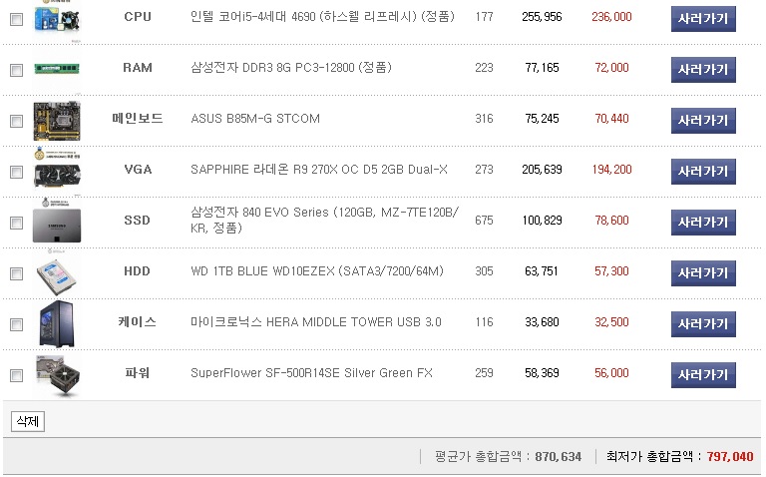Tick the VGA row checkbox

click(x=16, y=172)
